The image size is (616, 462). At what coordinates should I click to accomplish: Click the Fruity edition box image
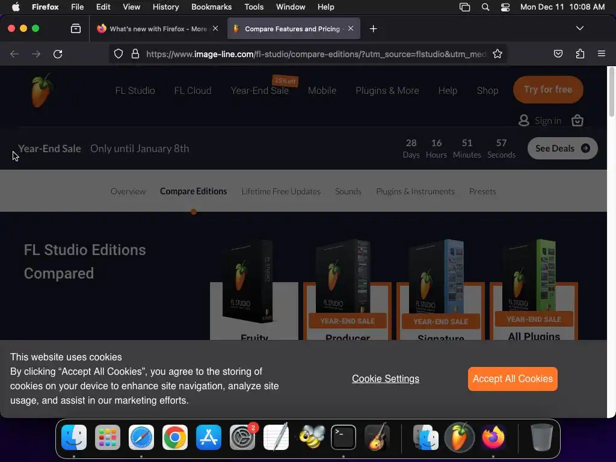click(x=248, y=281)
